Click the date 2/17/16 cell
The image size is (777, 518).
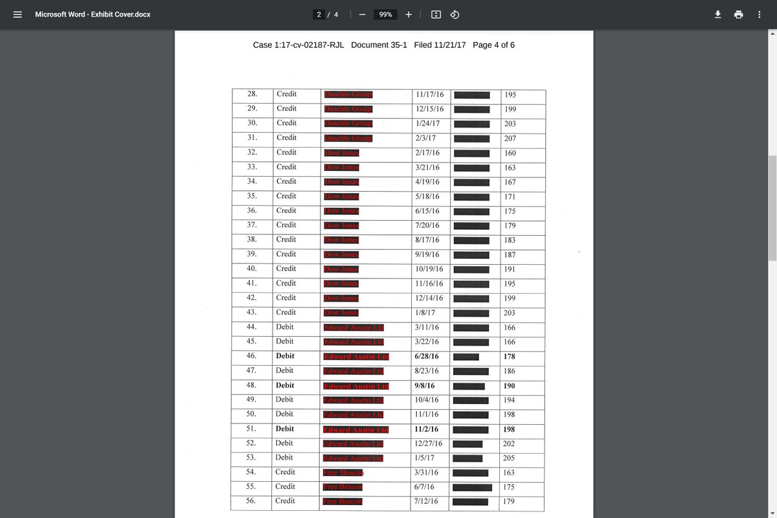427,153
